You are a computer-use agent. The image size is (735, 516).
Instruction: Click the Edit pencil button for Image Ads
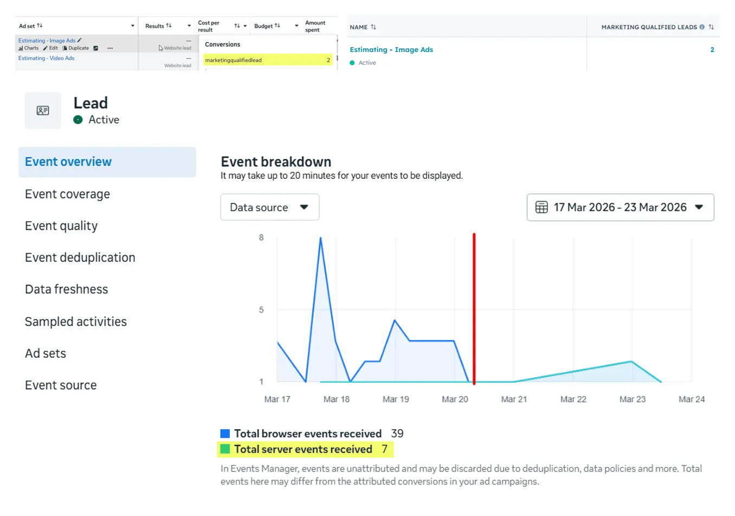click(x=50, y=48)
